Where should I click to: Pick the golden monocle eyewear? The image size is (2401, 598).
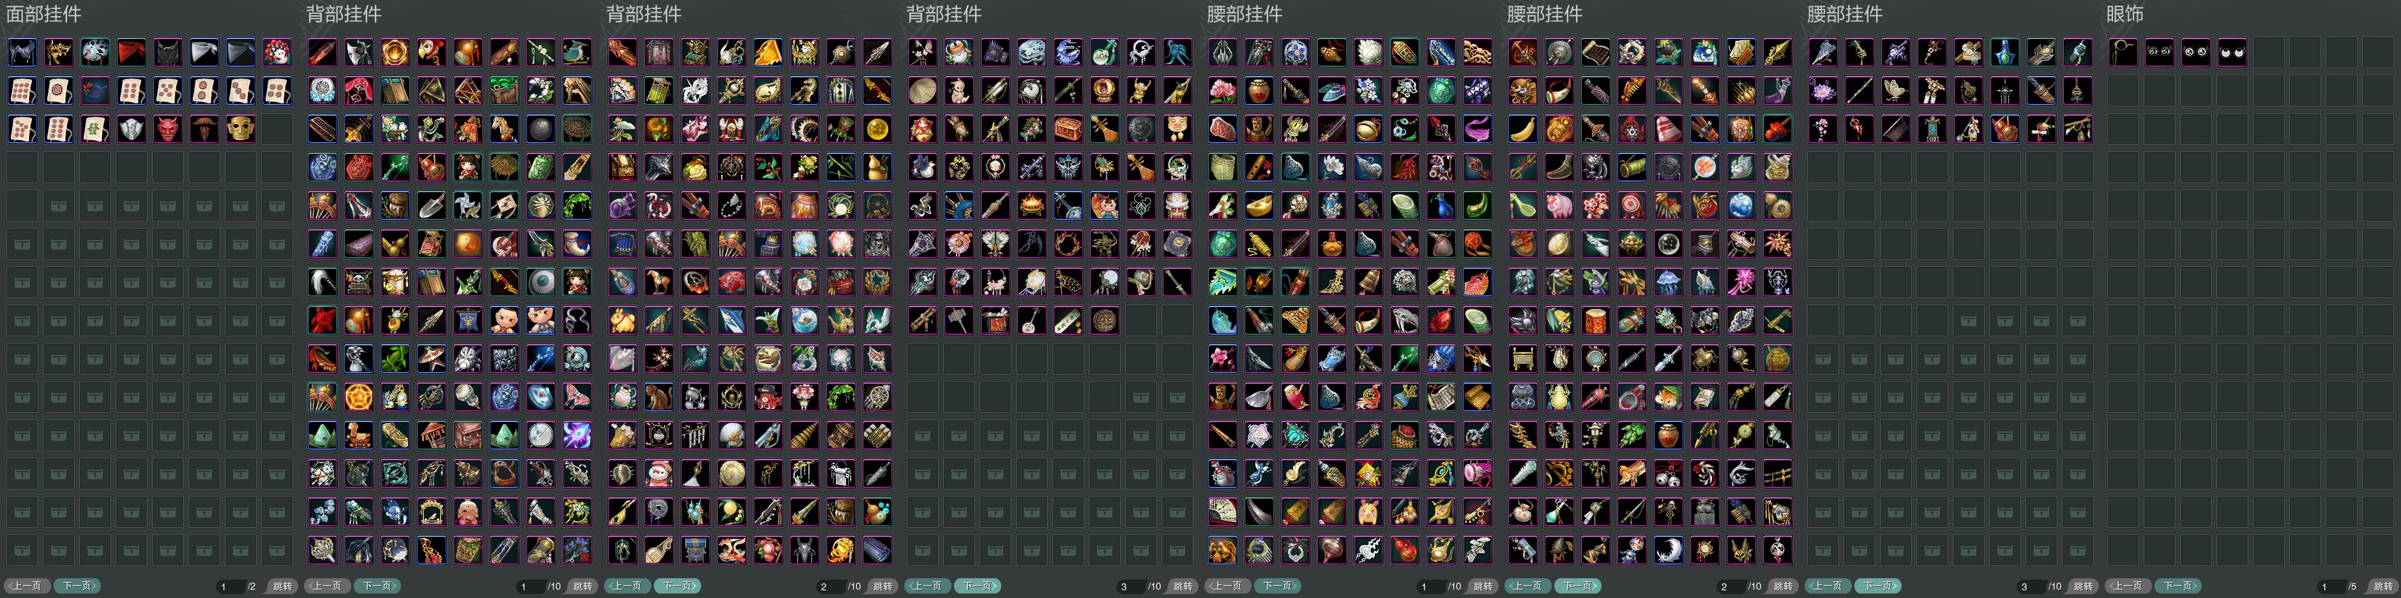[x=2123, y=52]
